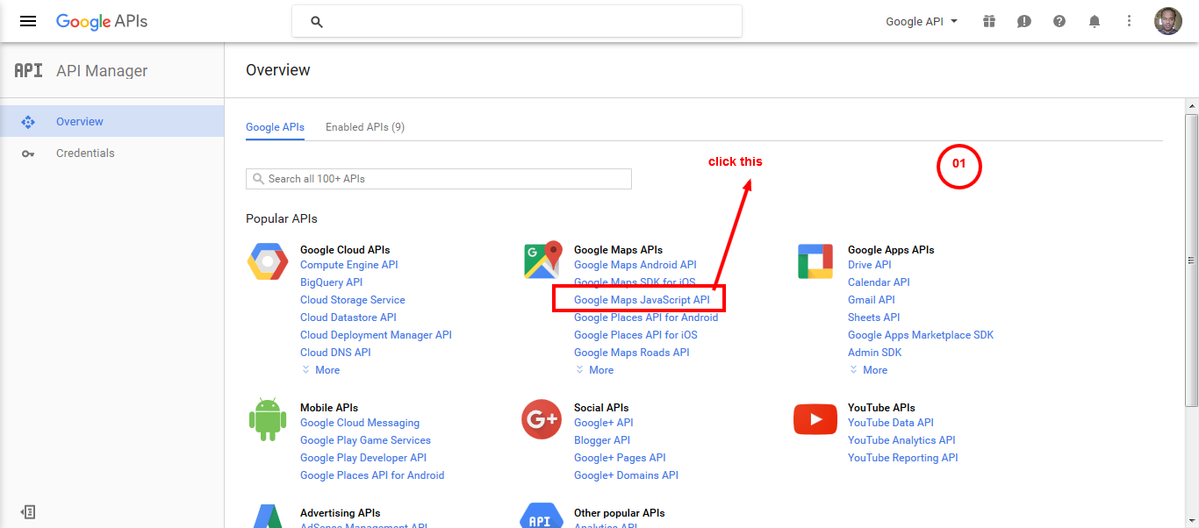Switch to the Google APIs tab

[x=275, y=127]
